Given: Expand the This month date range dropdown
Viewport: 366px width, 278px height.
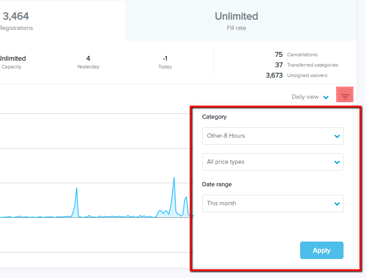Looking at the screenshot, I should click(272, 204).
